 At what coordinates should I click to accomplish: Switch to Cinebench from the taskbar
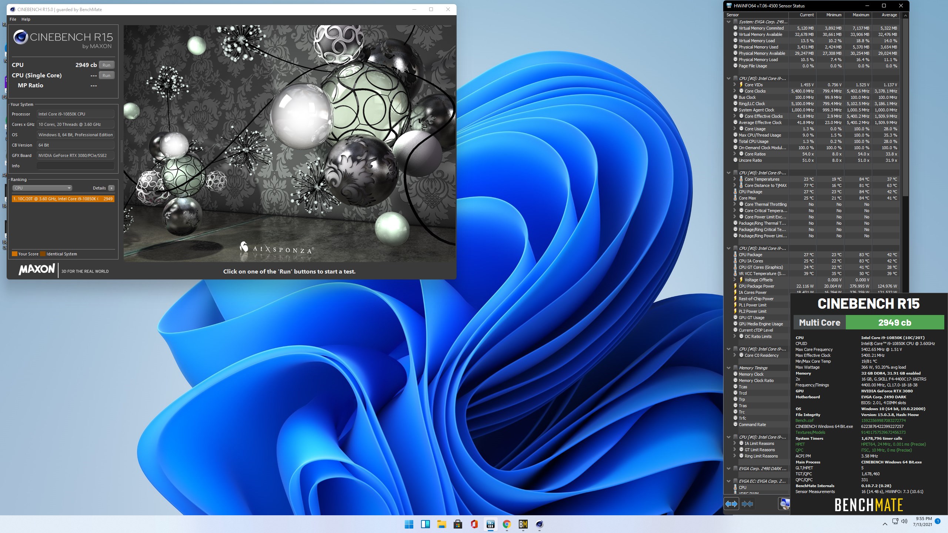click(x=540, y=524)
